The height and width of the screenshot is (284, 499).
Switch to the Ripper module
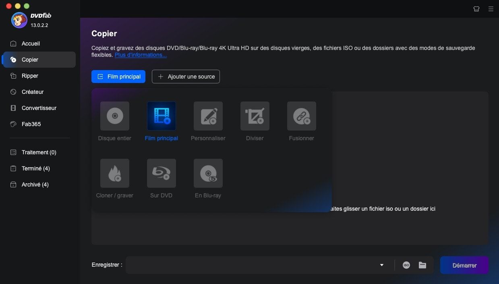coord(39,76)
